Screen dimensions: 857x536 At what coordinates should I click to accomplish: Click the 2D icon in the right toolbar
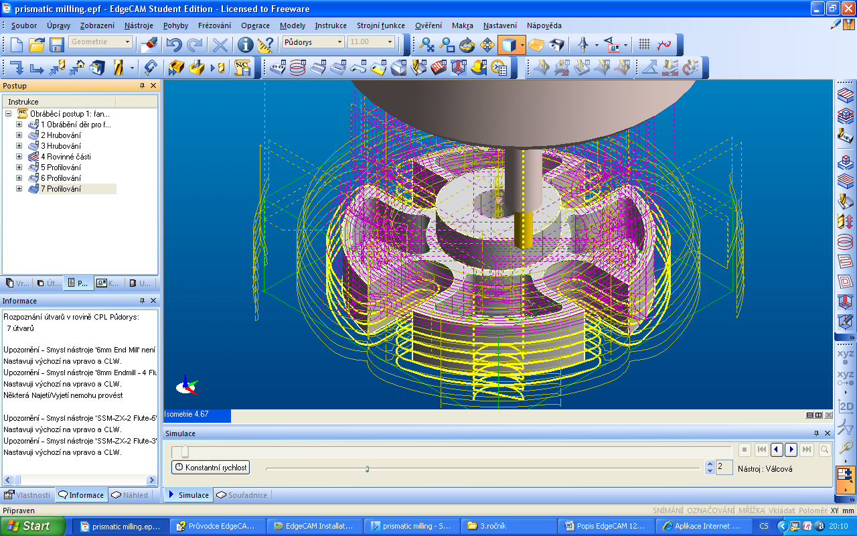point(846,407)
